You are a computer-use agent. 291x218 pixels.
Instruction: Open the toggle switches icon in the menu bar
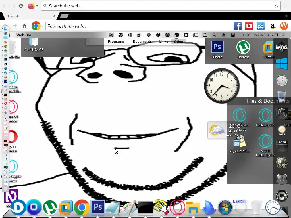233,35
